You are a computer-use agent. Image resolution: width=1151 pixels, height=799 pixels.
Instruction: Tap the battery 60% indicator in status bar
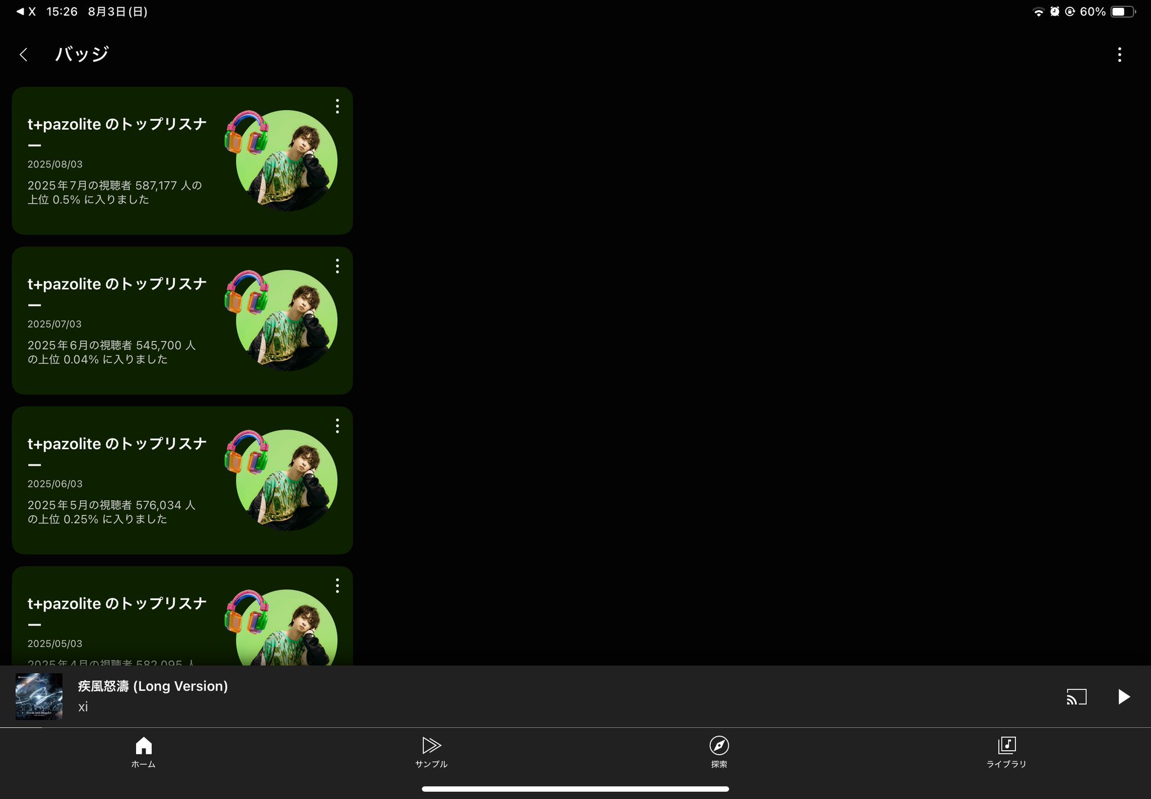coord(1107,12)
